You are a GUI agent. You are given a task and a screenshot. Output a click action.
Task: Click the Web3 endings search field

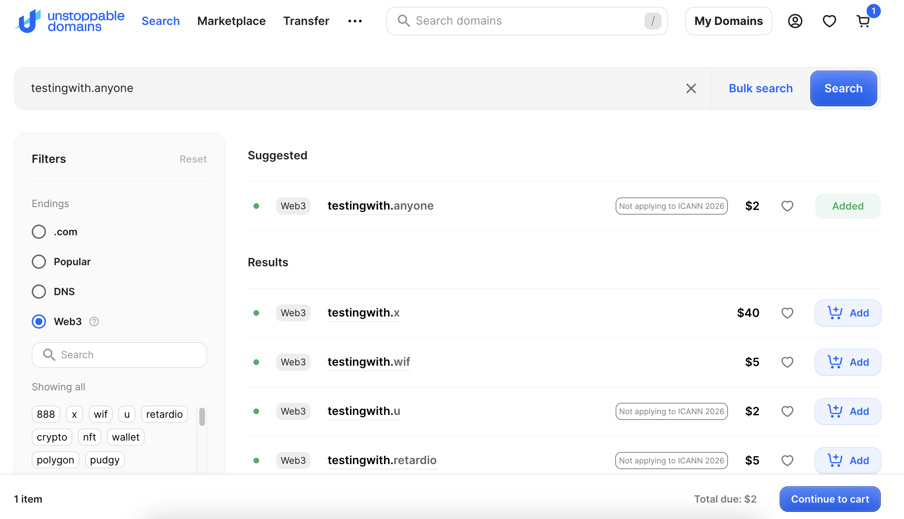coord(119,355)
